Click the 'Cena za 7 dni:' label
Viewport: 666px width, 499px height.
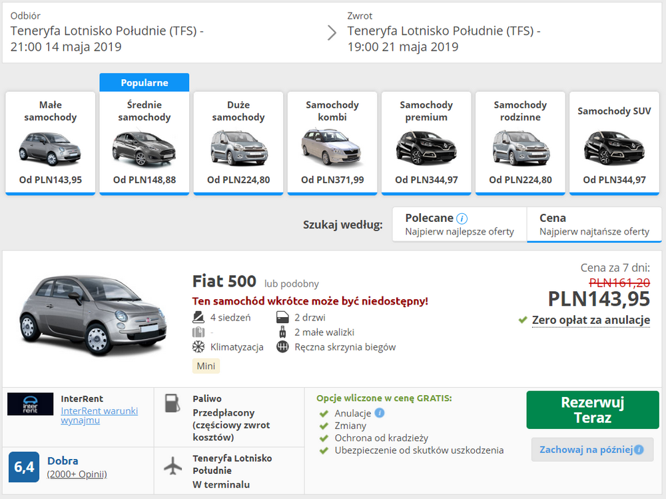click(x=615, y=268)
